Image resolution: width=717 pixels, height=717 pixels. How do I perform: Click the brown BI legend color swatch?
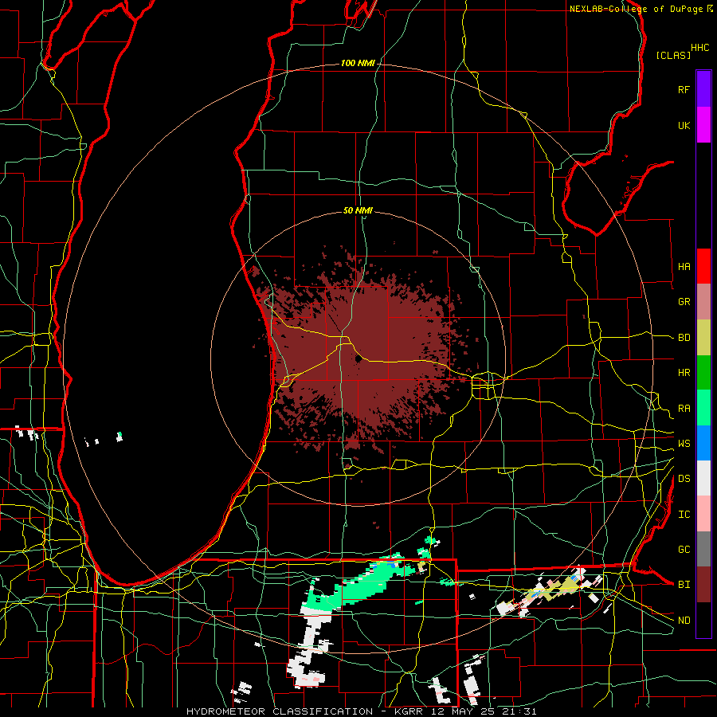pyautogui.click(x=703, y=585)
